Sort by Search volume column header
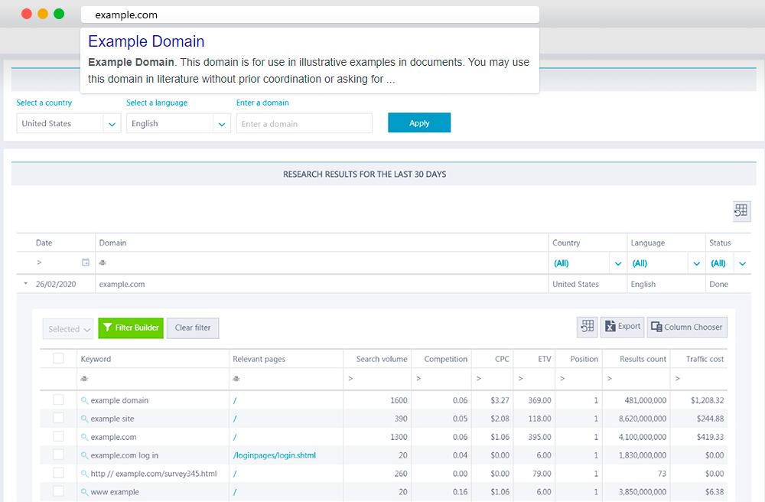The height and width of the screenshot is (502, 765). click(x=382, y=359)
